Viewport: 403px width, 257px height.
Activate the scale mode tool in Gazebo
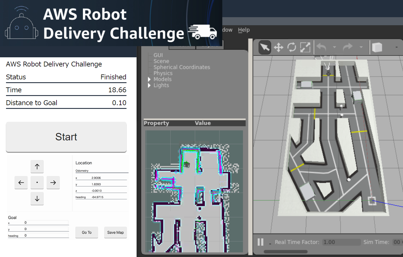click(305, 47)
